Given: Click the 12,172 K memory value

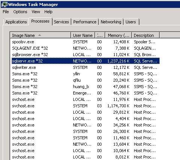Looking at the screenshot, I should pos(121,67).
